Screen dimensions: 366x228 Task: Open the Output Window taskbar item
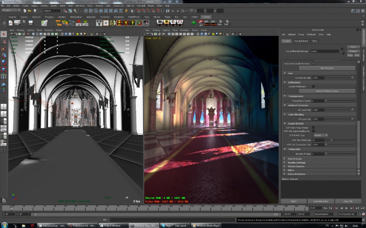(113, 226)
